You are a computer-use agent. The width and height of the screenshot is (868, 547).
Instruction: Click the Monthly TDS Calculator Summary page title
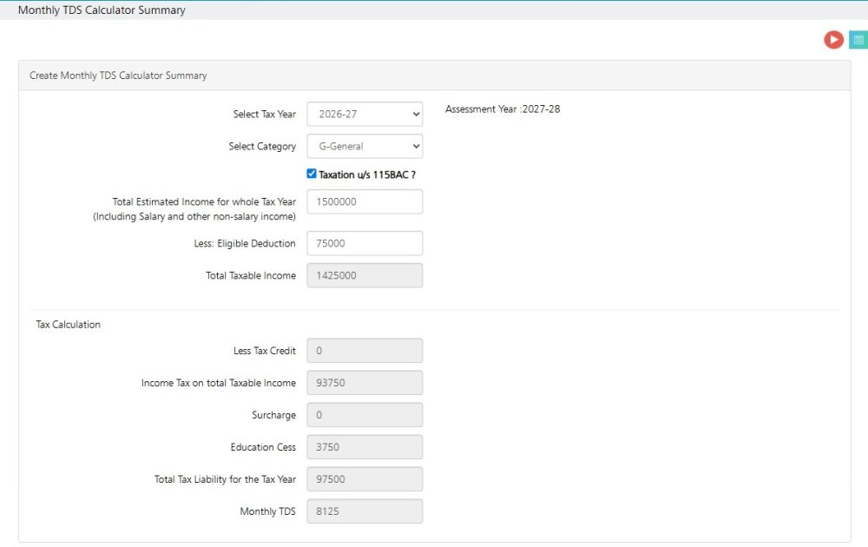(102, 10)
